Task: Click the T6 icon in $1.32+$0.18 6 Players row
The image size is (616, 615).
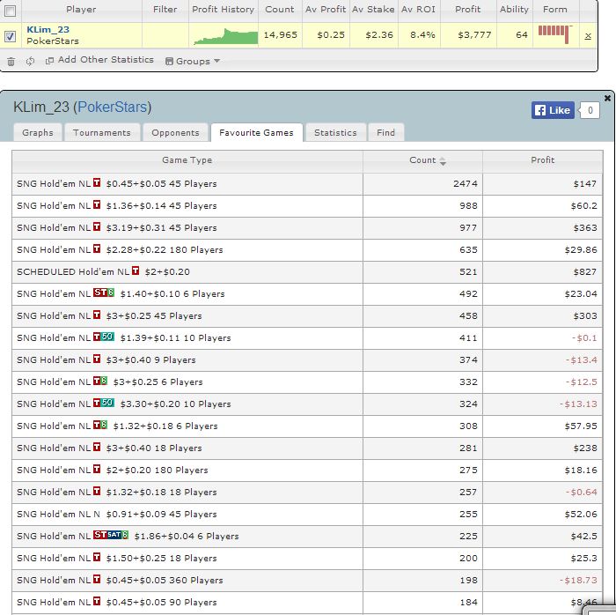Action: point(100,425)
